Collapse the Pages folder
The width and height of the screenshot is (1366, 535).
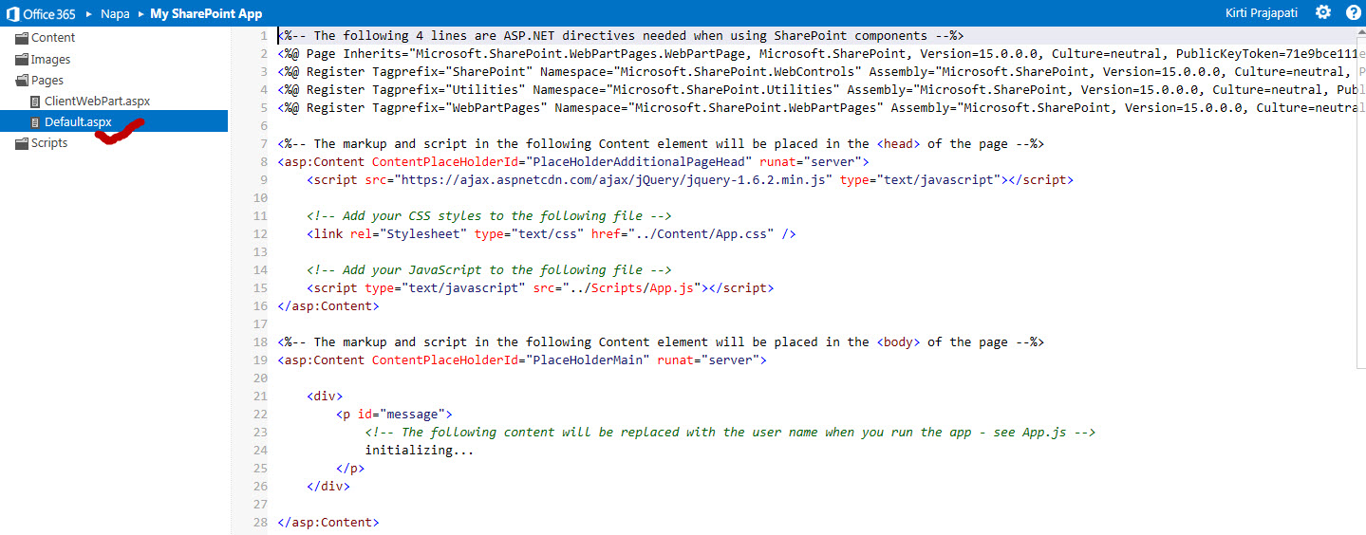47,81
